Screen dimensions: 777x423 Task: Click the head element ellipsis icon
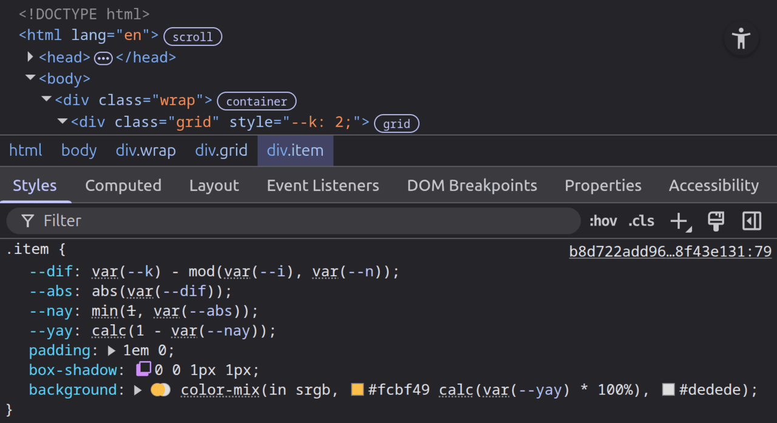pos(103,58)
